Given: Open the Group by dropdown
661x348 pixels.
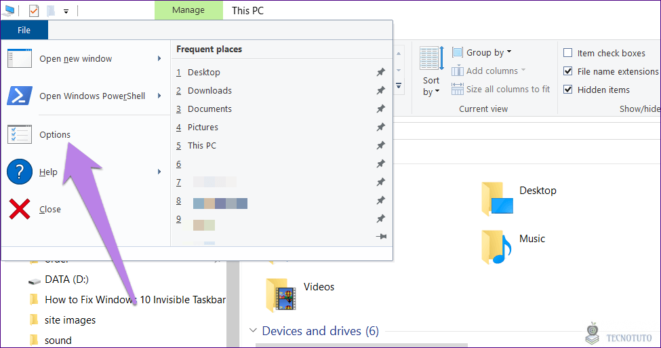Looking at the screenshot, I should 482,52.
